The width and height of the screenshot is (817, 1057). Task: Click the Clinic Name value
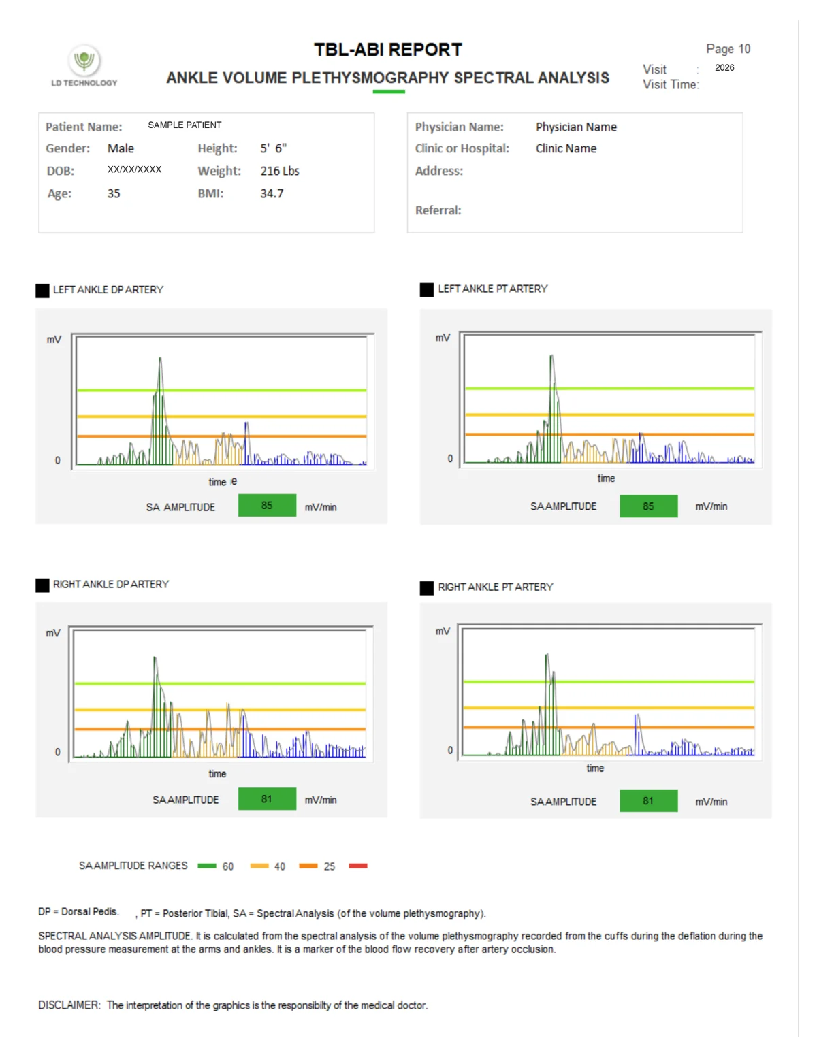coord(566,148)
